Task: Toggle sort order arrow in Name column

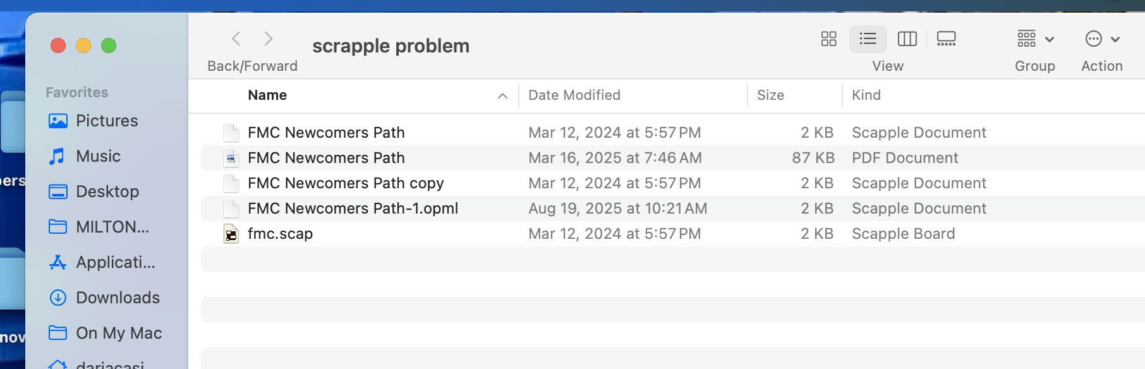Action: point(502,96)
